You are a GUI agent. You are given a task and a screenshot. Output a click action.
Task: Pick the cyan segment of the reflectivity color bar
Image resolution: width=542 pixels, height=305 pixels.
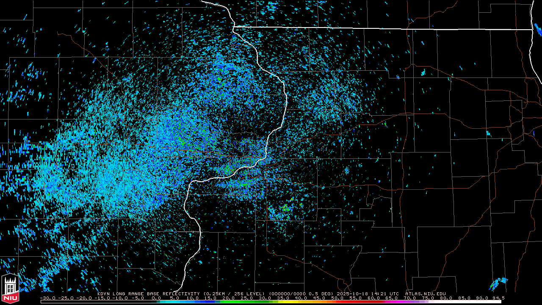(169, 302)
